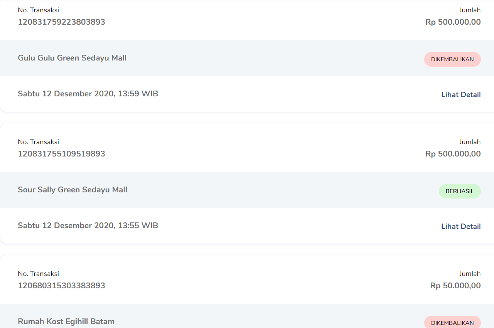Screen dimensions: 494x328
Task: Click No. Transaksi label above 120831755109519893
Action: coord(38,142)
